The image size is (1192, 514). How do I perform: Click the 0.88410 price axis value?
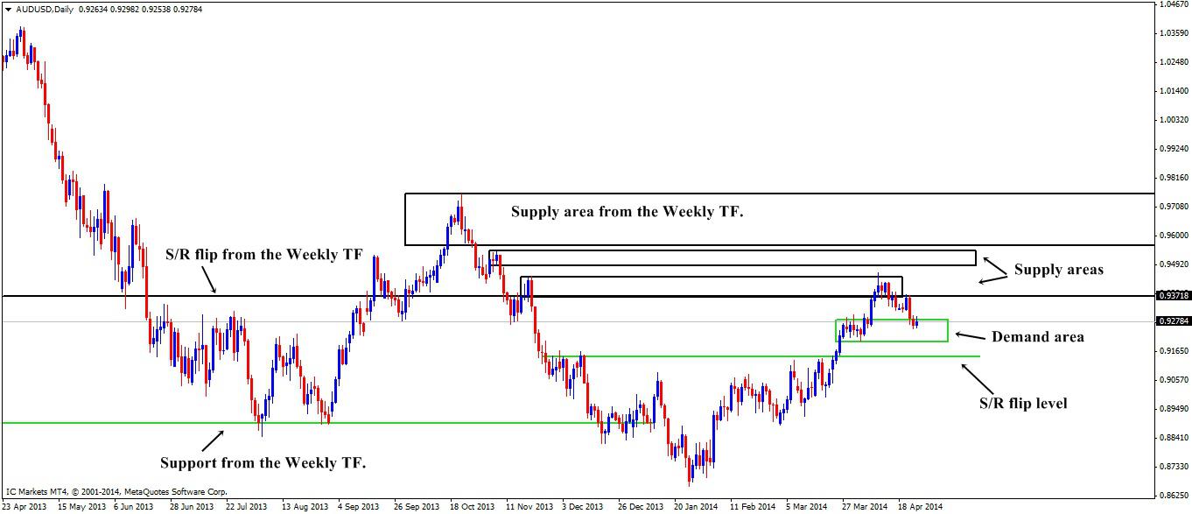pos(1174,438)
